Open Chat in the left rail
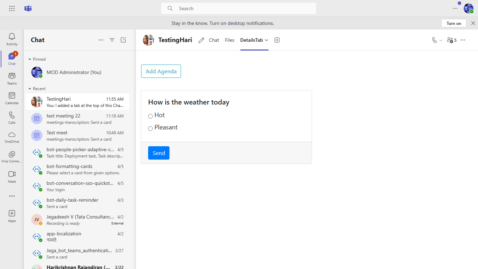478x269 pixels. pyautogui.click(x=12, y=59)
